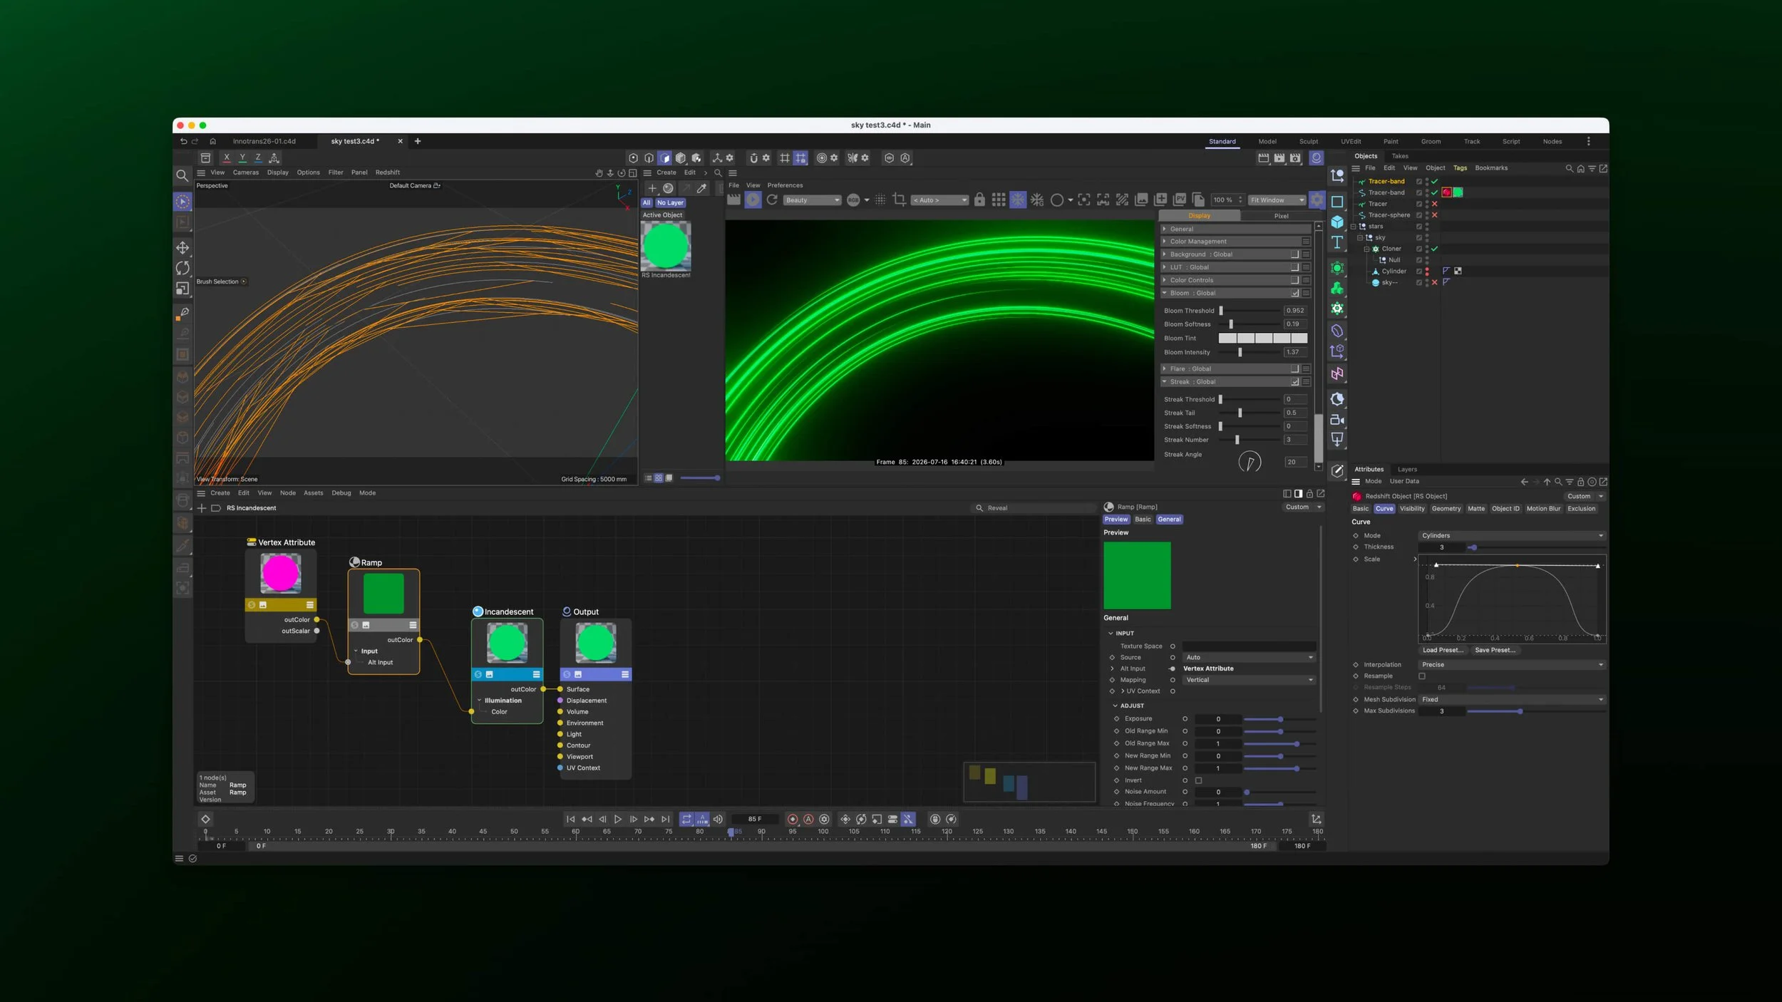Open the search magnifier in left toolbar
Screen dimensions: 1782x1002
coord(182,175)
